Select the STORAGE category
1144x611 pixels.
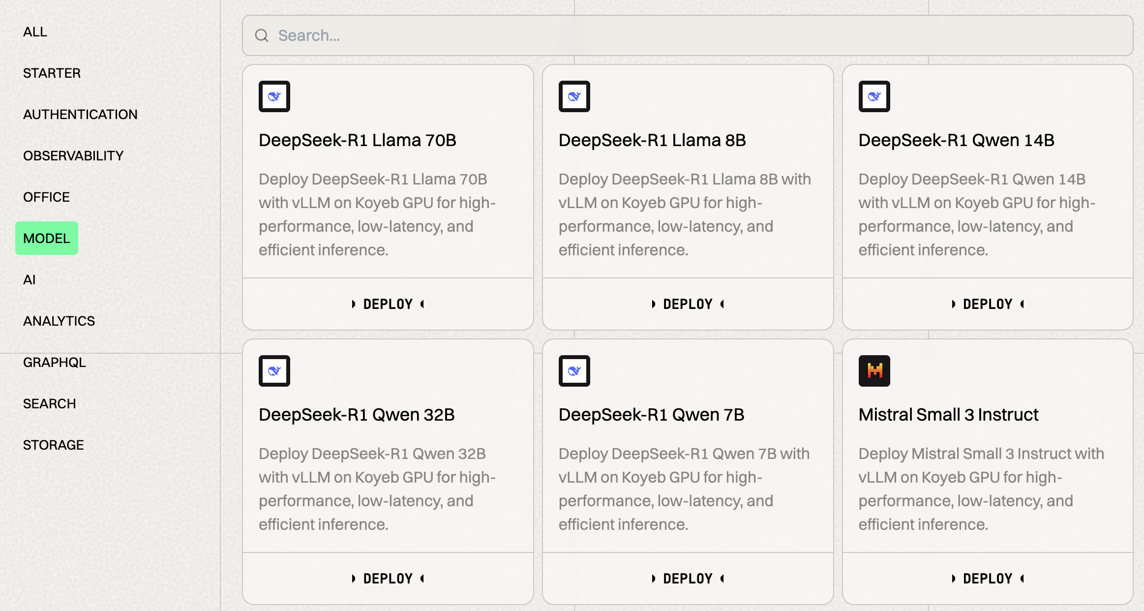[x=54, y=445]
